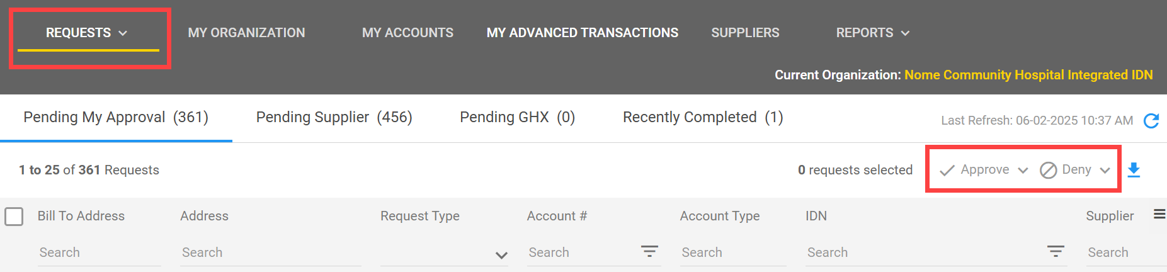Click the Deny circle-slash icon
Screen dimensions: 1167x272
1048,170
